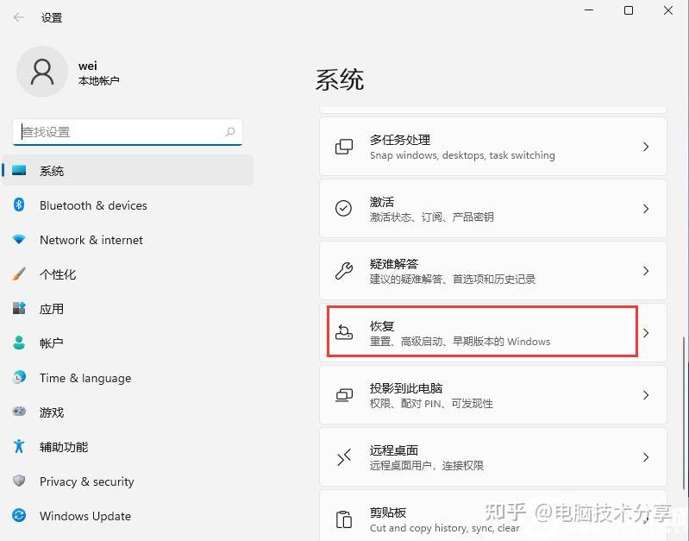
Task: Open the 疑难解答 settings title
Action: (394, 264)
